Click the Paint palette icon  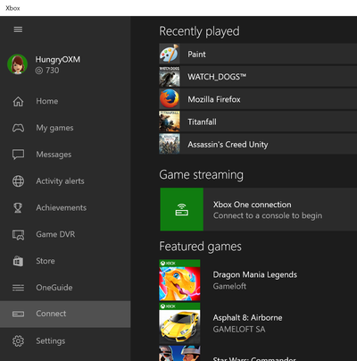tap(170, 54)
